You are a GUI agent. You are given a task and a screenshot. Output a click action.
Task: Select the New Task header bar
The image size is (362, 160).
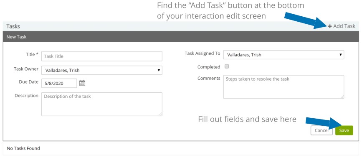[x=181, y=37]
